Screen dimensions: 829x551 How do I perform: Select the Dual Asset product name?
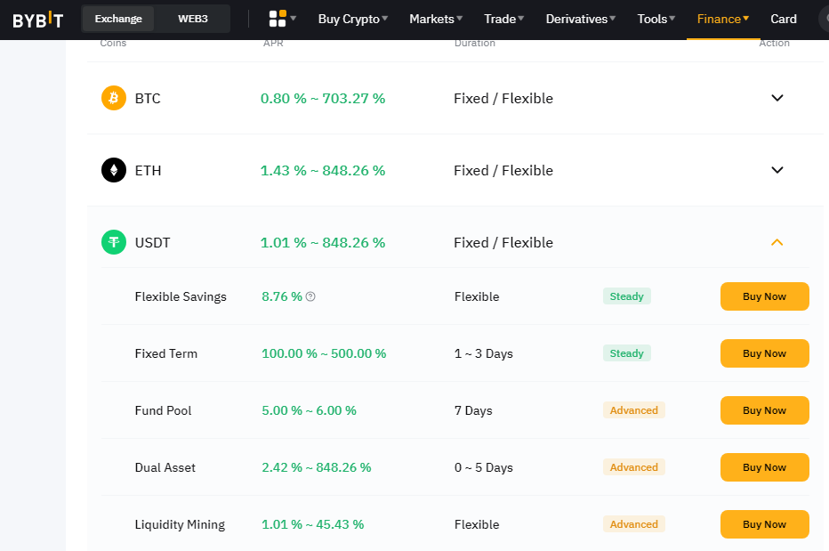pos(165,467)
